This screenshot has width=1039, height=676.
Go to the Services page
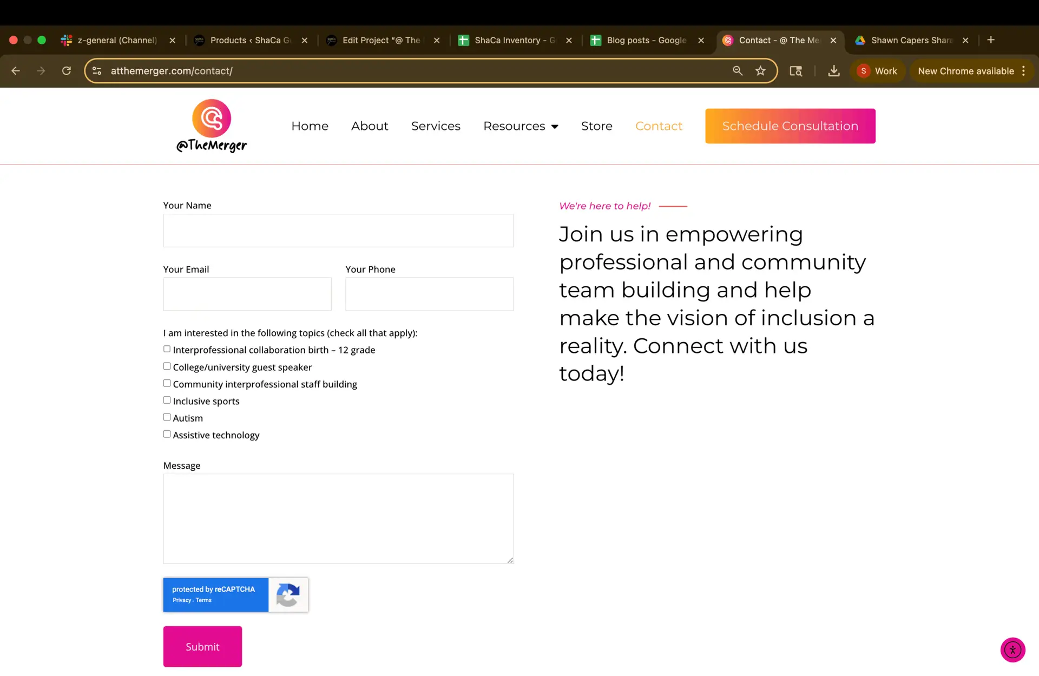(x=436, y=126)
